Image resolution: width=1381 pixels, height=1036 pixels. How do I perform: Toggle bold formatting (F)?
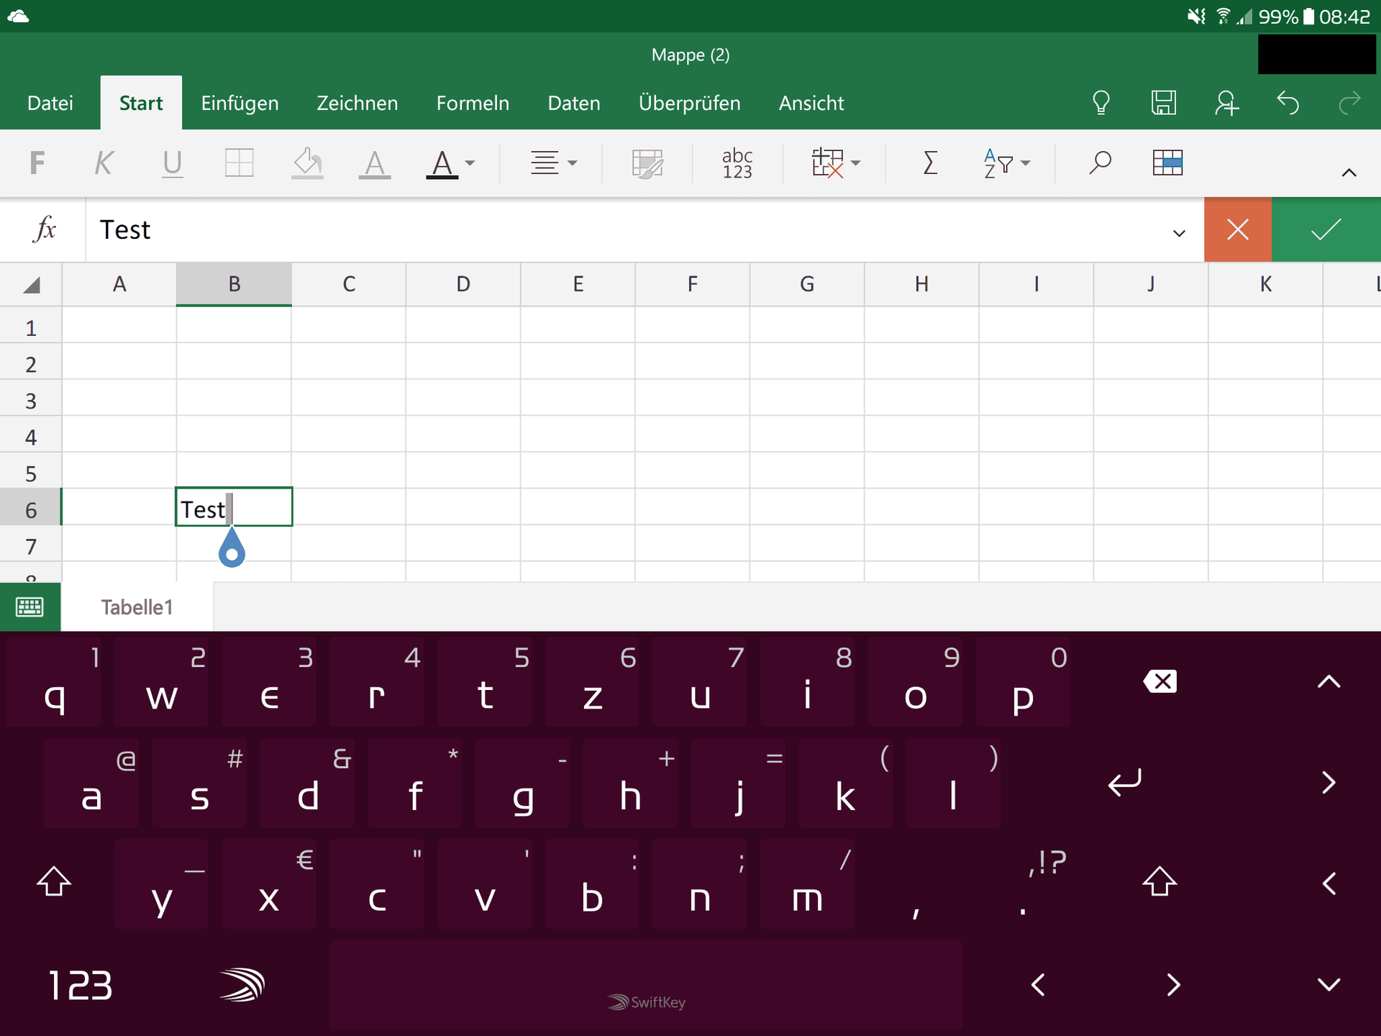pyautogui.click(x=37, y=163)
